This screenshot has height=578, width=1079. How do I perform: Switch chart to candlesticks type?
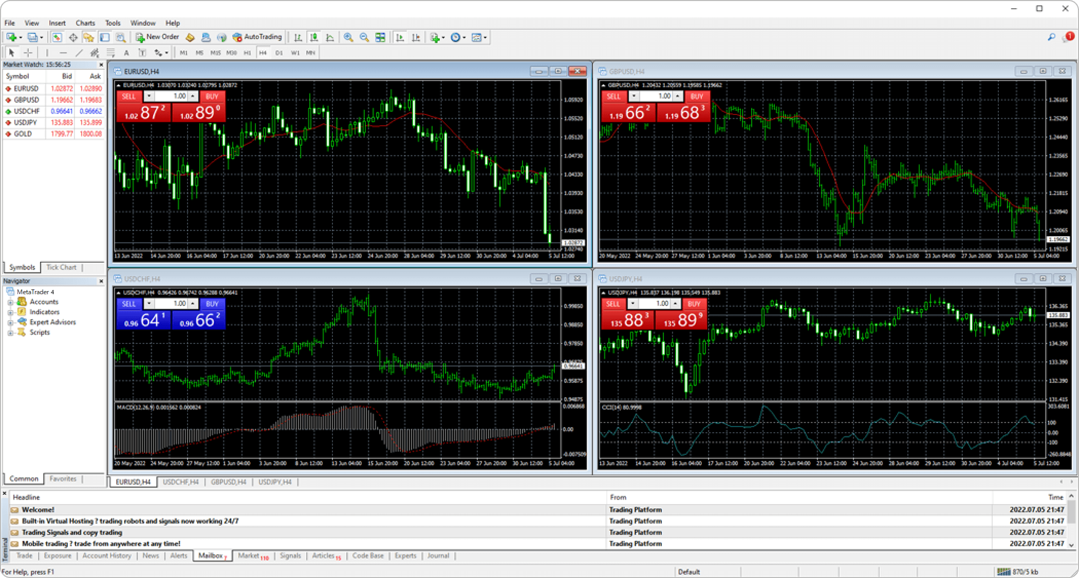(x=314, y=37)
